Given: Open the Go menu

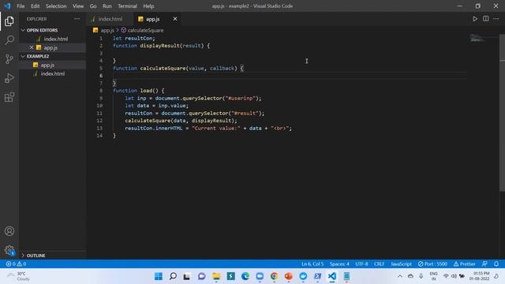Looking at the screenshot, I should [93, 6].
